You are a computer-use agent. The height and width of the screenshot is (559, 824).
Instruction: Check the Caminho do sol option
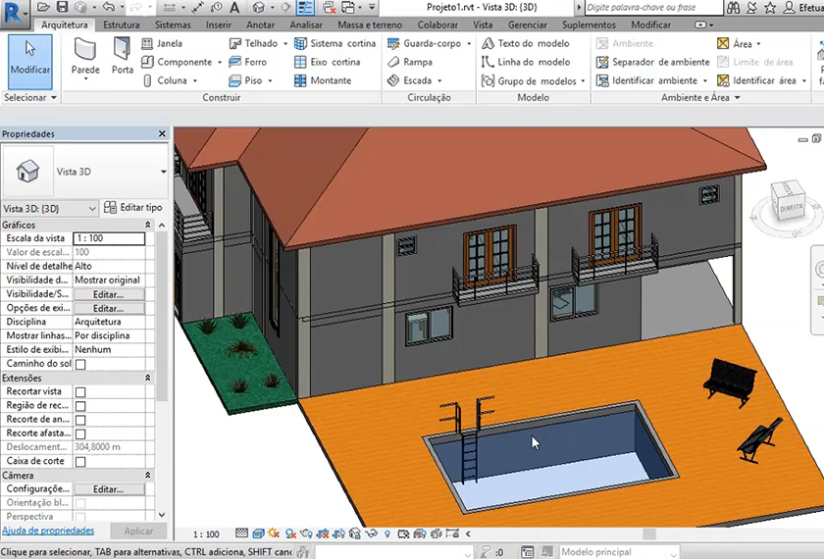80,364
